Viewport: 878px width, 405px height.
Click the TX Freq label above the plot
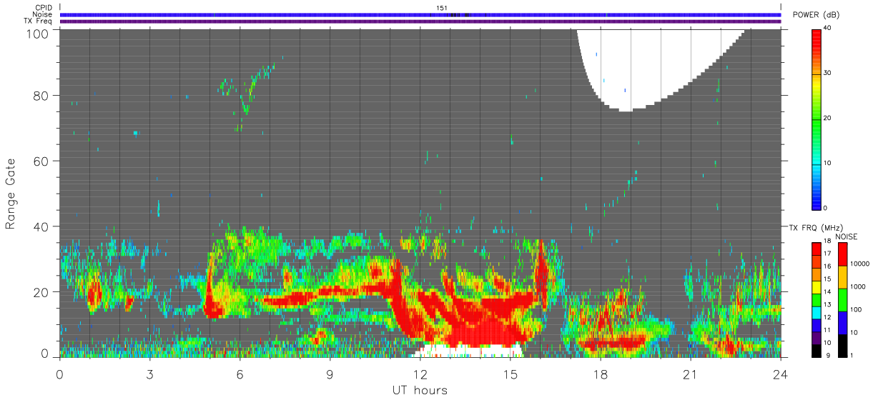tap(39, 21)
